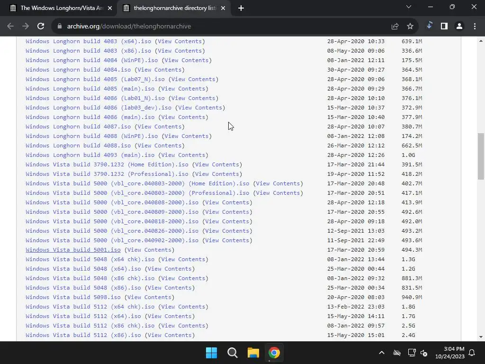The width and height of the screenshot is (485, 364).
Task: Open the network status tray icon
Action: (412, 353)
